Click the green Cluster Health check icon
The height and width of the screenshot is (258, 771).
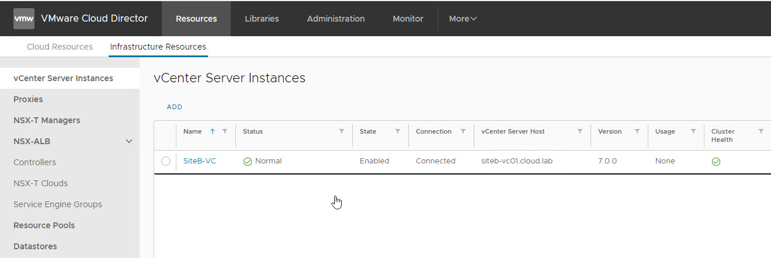point(716,162)
